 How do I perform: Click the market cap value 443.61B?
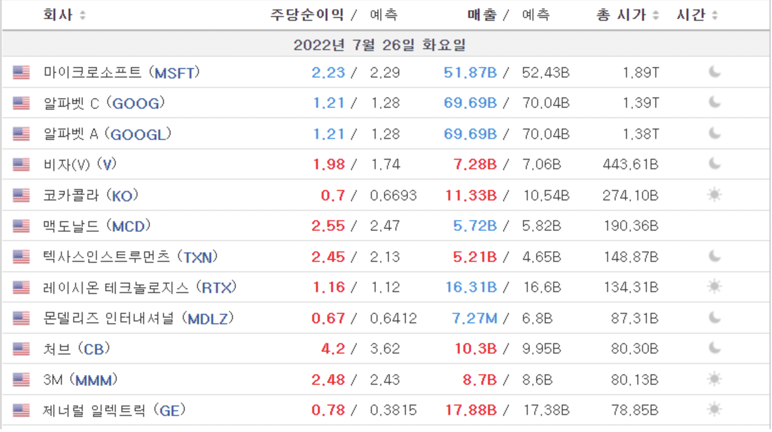[x=630, y=165]
